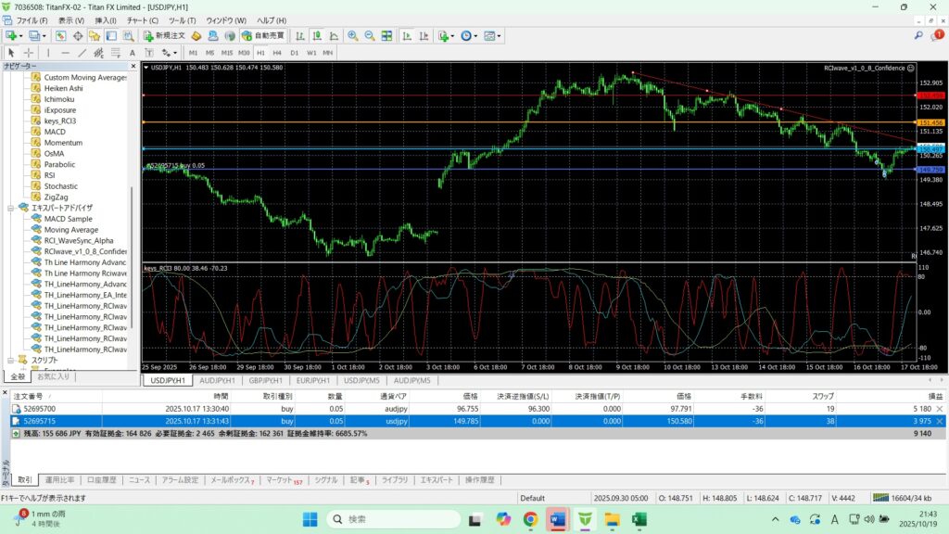The image size is (949, 534).
Task: Select the crosshair cursor tool
Action: (29, 53)
